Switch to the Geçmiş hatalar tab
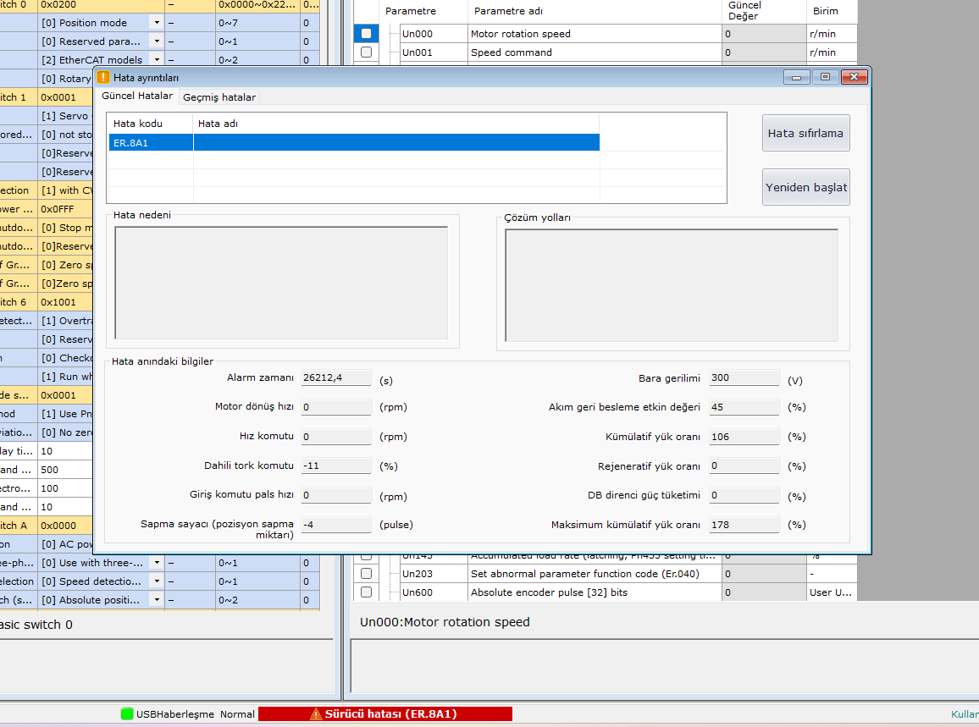979x727 pixels. pyautogui.click(x=219, y=97)
